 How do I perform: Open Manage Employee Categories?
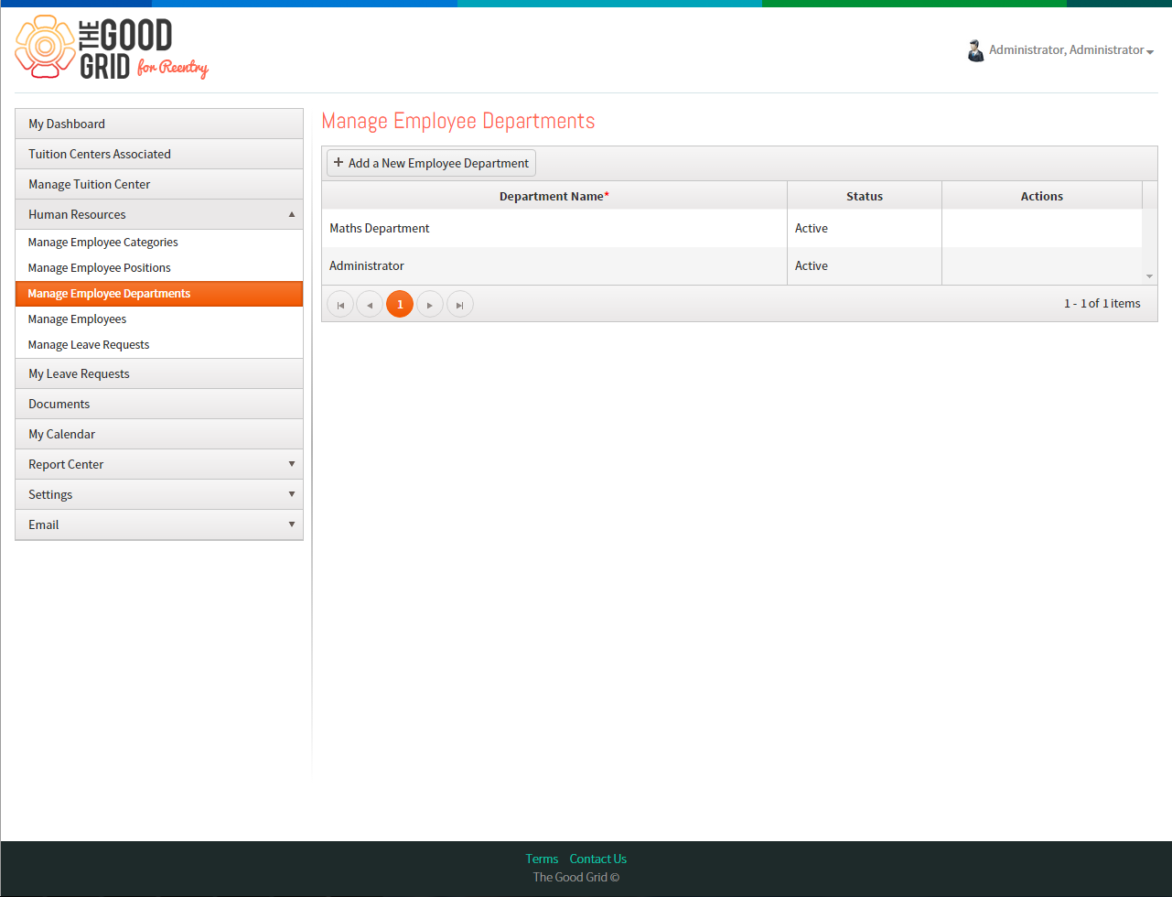pos(159,243)
